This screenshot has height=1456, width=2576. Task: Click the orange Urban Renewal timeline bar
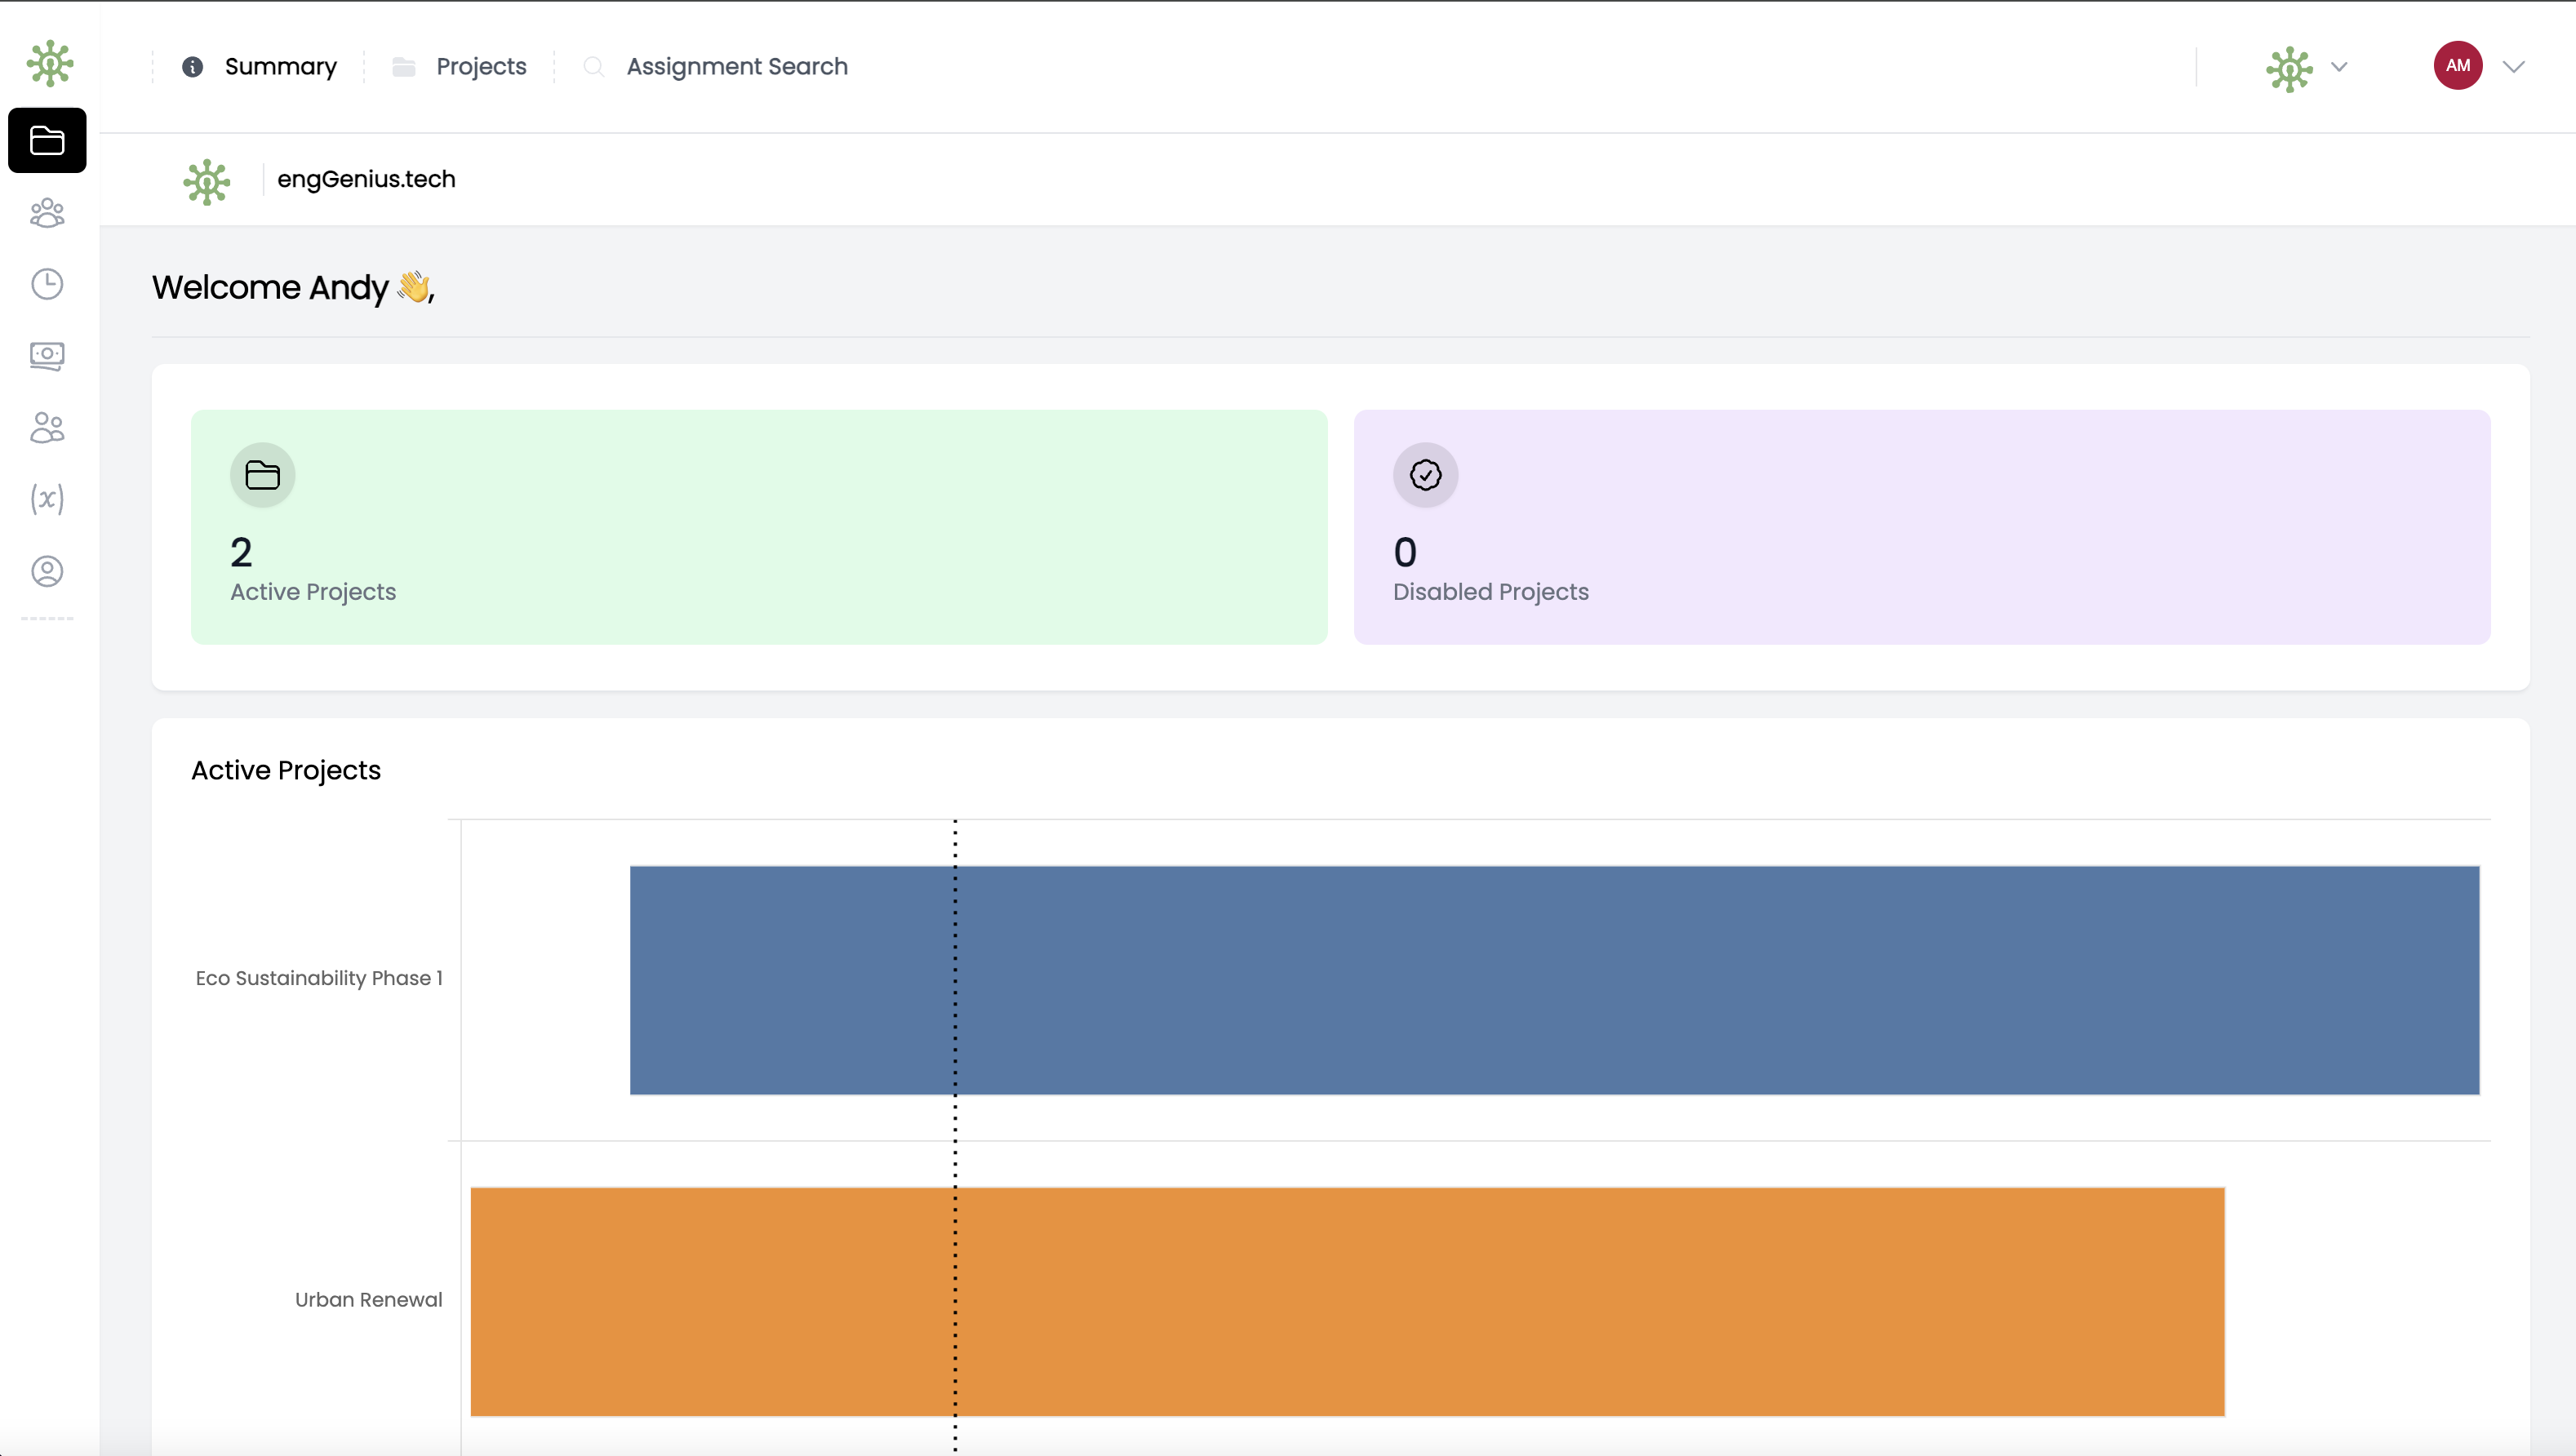coord(1347,1301)
